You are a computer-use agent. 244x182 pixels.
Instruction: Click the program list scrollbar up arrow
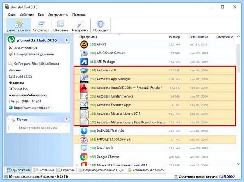238,36
